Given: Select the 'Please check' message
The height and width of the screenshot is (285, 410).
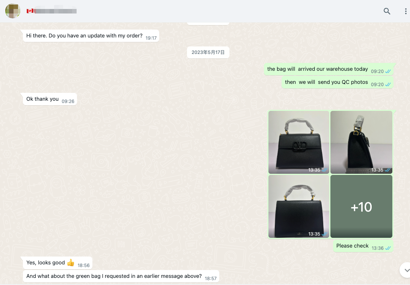Looking at the screenshot, I should pos(363,246).
